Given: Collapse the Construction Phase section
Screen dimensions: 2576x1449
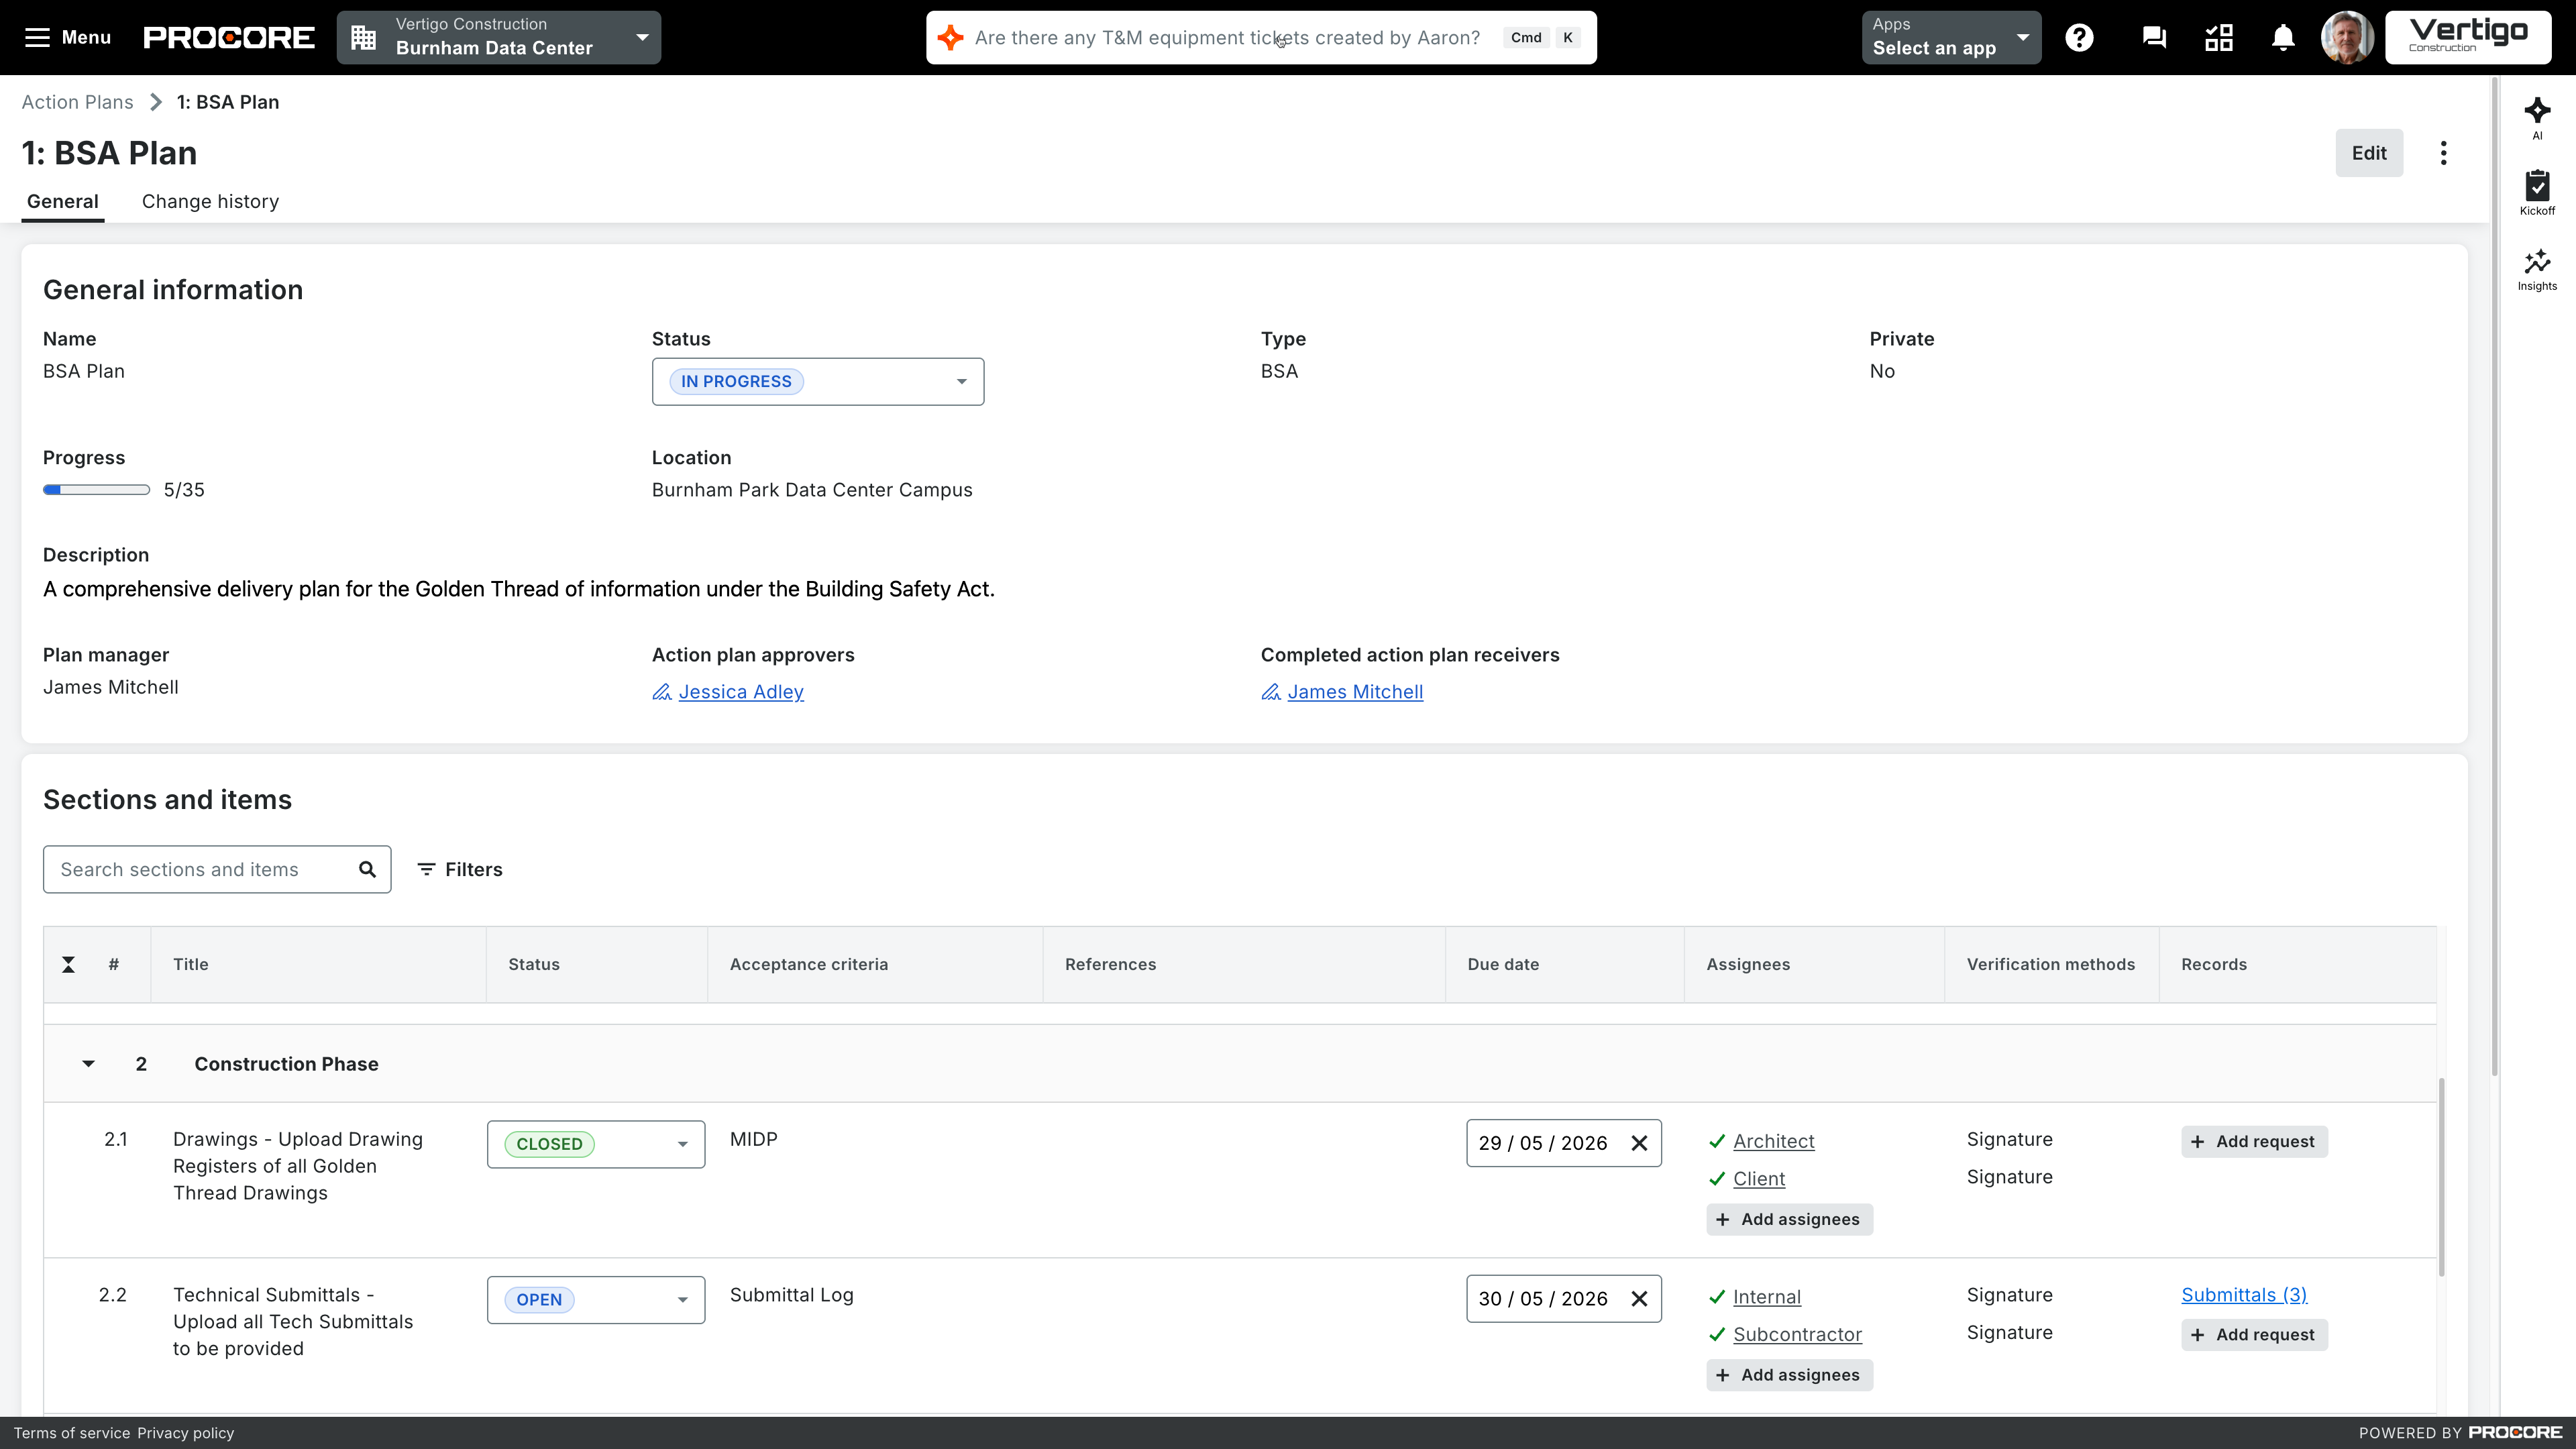Looking at the screenshot, I should tap(88, 1064).
